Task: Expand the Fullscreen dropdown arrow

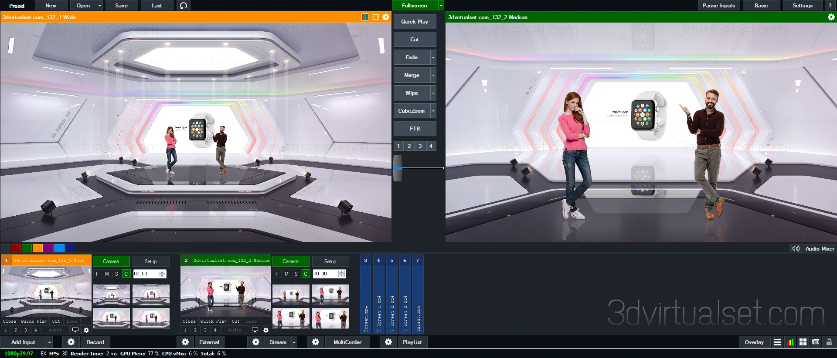Action: point(441,6)
